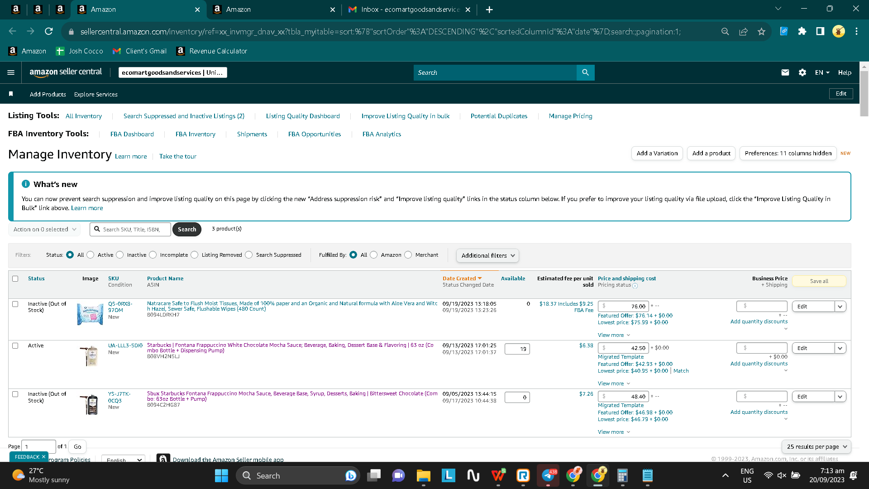Click the Save all button
This screenshot has height=489, width=869.
[819, 281]
